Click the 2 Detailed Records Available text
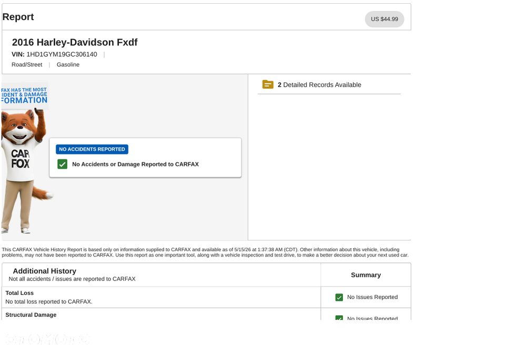The height and width of the screenshot is (350, 526). (x=319, y=85)
